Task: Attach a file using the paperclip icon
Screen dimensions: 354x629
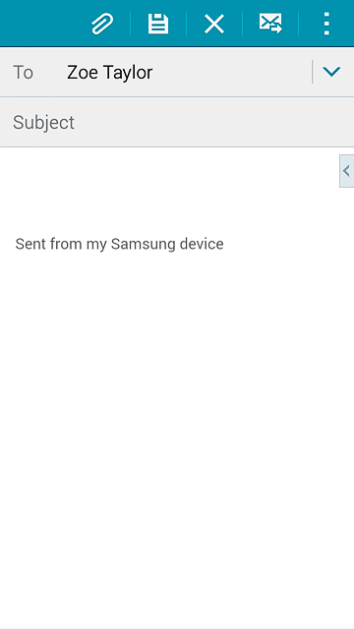Action: tap(102, 24)
